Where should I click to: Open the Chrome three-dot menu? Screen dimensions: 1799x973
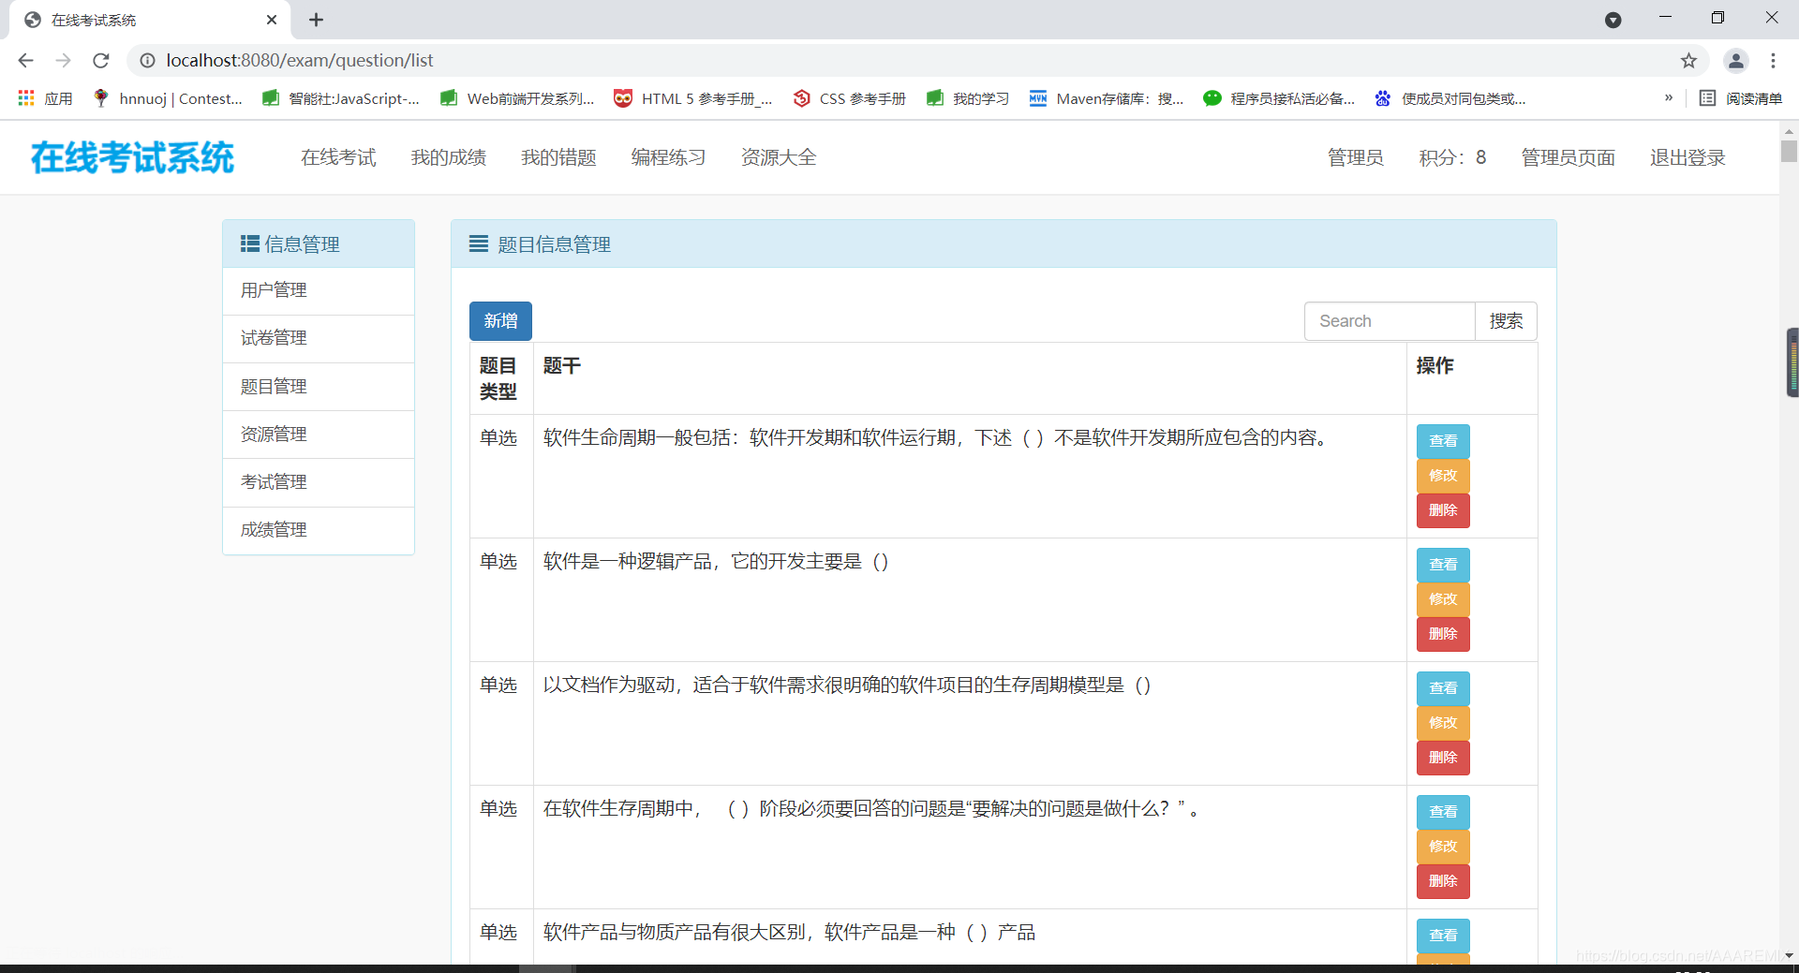(x=1773, y=60)
